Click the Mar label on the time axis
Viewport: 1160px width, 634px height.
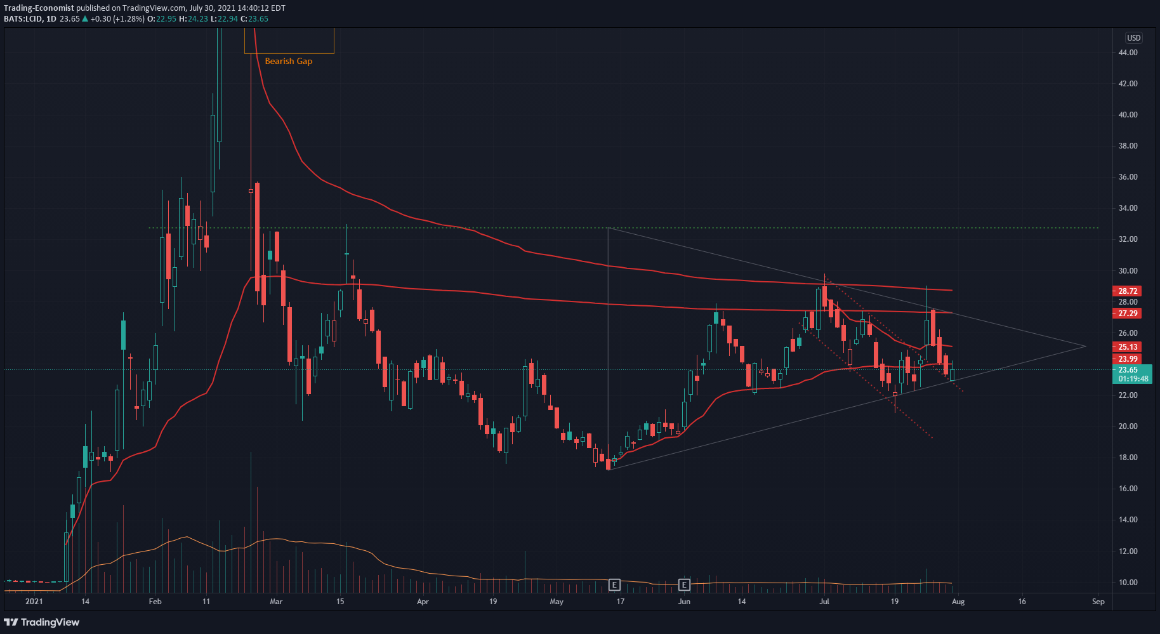point(276,601)
